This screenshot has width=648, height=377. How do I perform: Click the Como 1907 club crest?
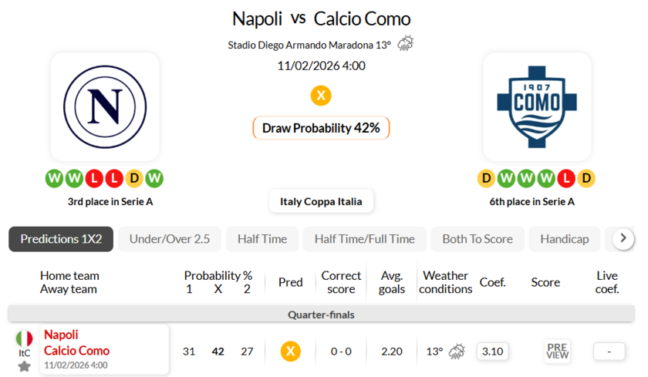click(537, 106)
